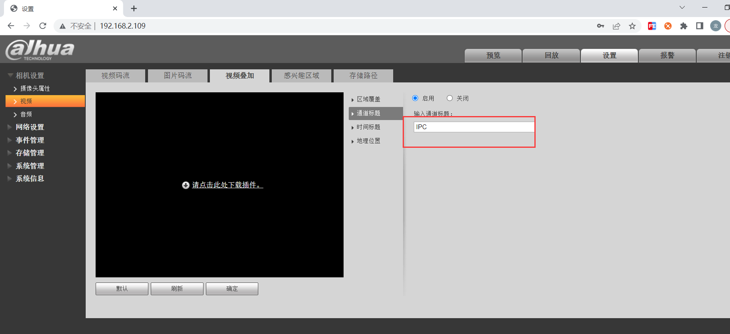Open the 时间标题 overlay option
The height and width of the screenshot is (334, 730).
[x=368, y=127]
